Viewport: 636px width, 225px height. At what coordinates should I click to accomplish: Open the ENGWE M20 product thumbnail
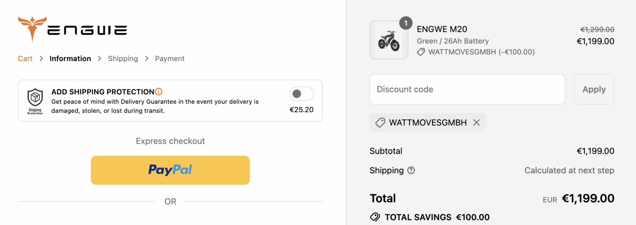pos(389,40)
